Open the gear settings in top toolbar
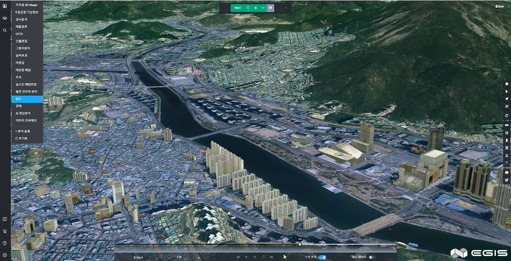The image size is (511, 261). [x=270, y=8]
